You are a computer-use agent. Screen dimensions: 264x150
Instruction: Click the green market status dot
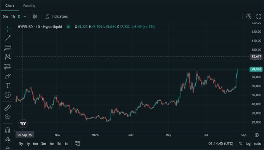68,27
